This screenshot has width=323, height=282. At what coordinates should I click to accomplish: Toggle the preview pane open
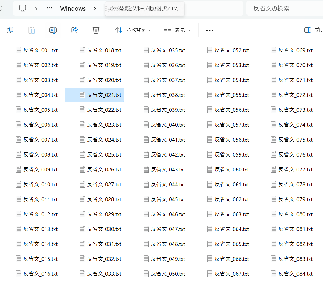coord(308,30)
